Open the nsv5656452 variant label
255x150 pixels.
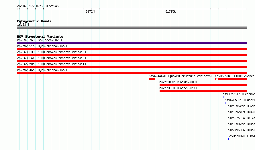coord(241,106)
